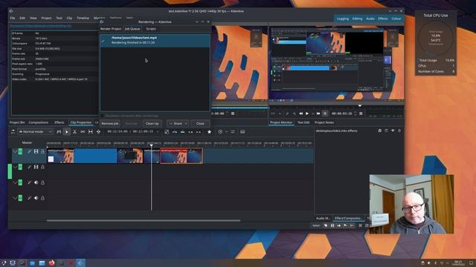Click the project monitor timecode field
This screenshot has width=476, height=267.
pos(342,113)
